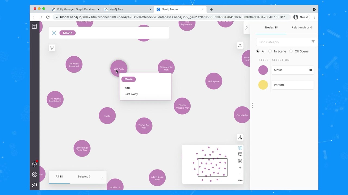Open hierarchical layout icon

coord(240,138)
